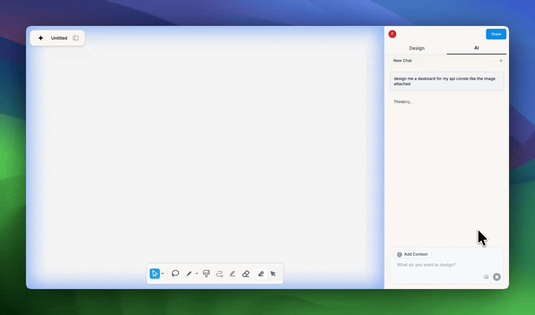This screenshot has width=535, height=315.
Task: Focus the 'What do you want to design?' field
Action: [438, 265]
